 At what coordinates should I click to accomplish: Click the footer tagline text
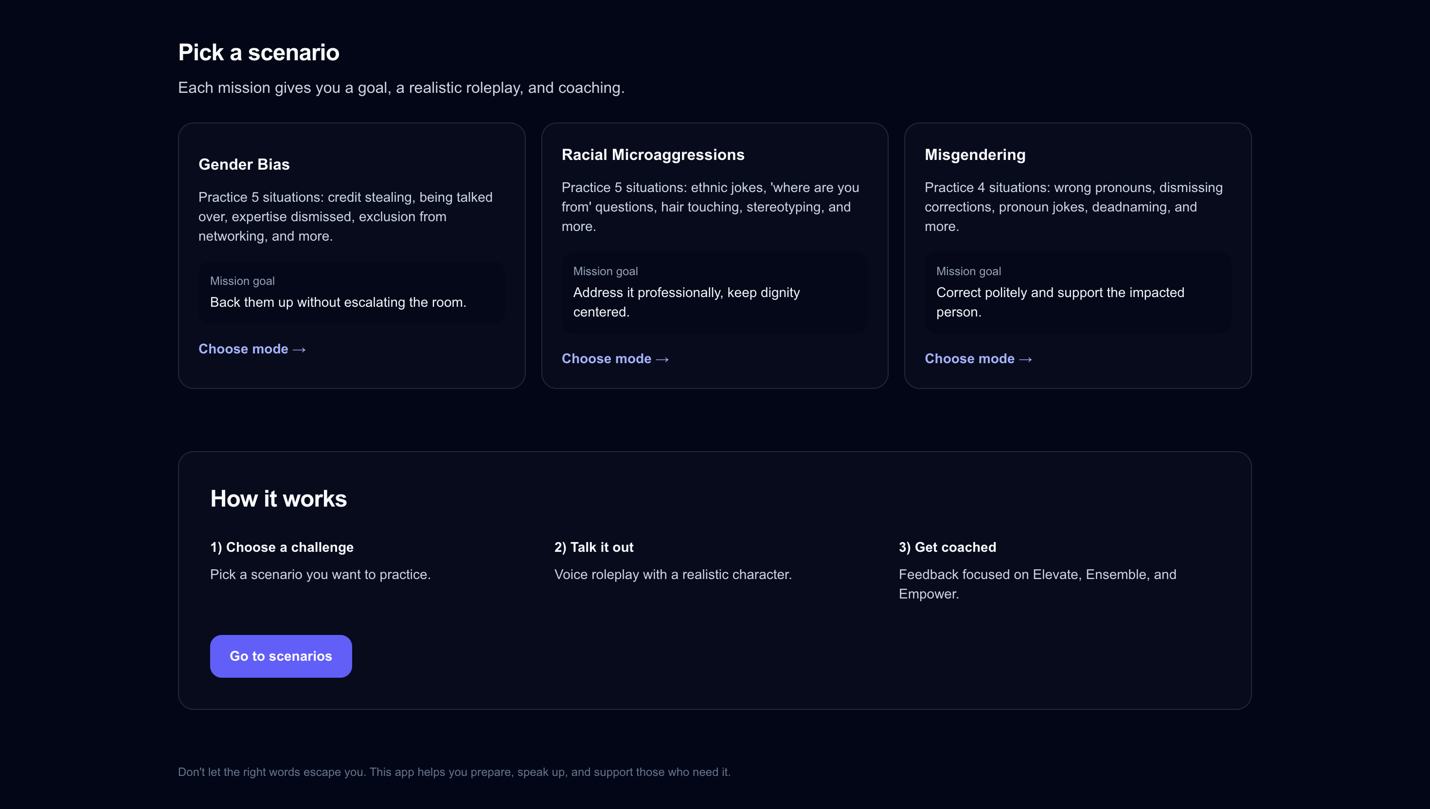pos(453,772)
